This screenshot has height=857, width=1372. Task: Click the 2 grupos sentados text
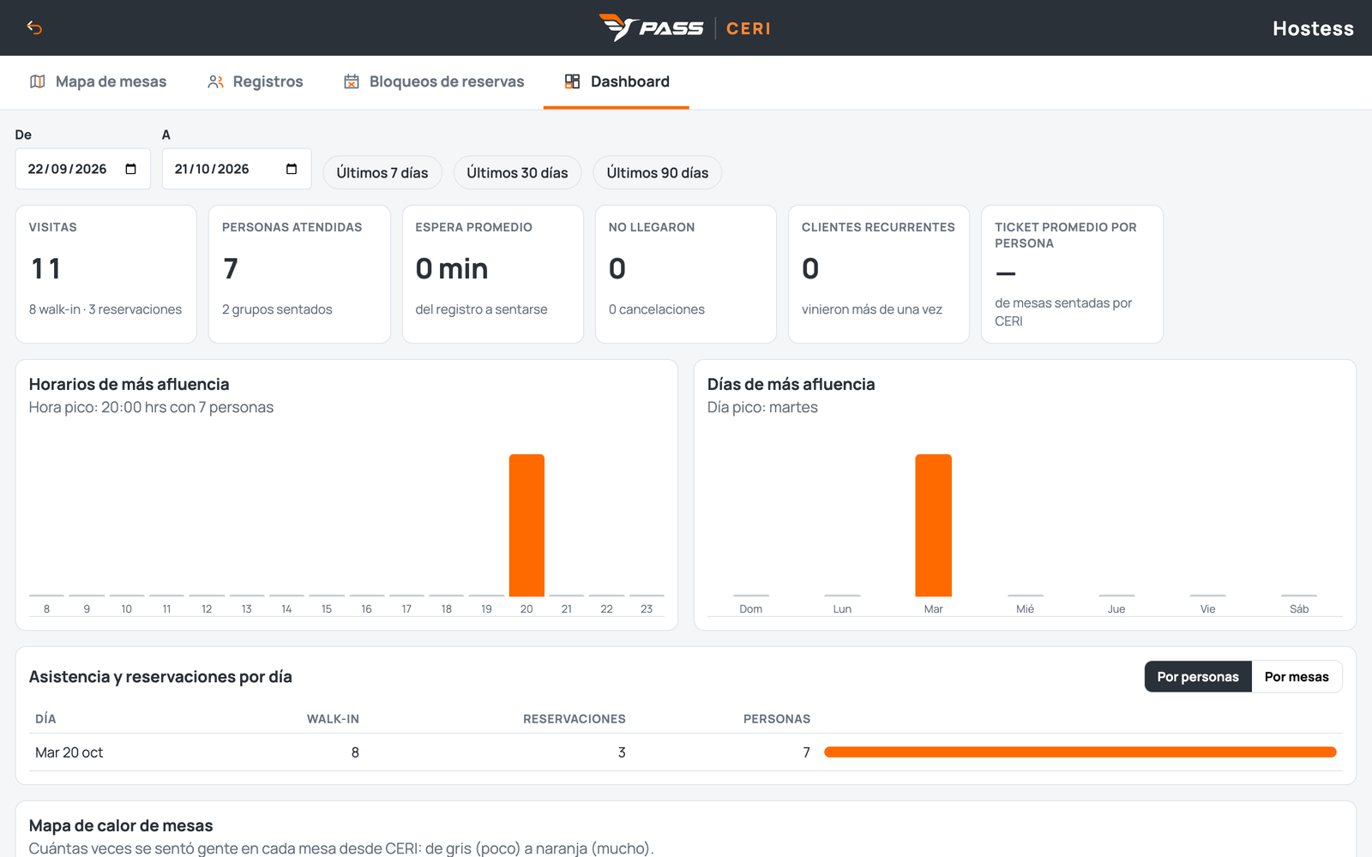(x=277, y=309)
